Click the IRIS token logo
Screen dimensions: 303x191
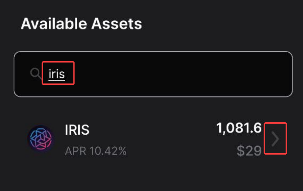pyautogui.click(x=40, y=139)
